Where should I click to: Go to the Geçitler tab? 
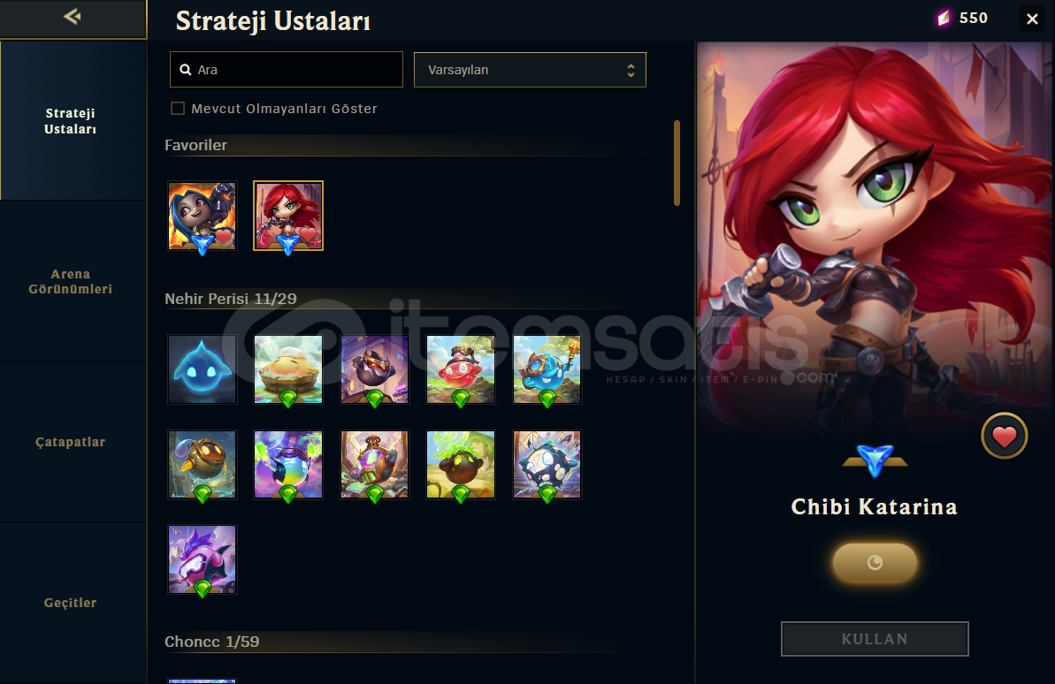point(71,603)
